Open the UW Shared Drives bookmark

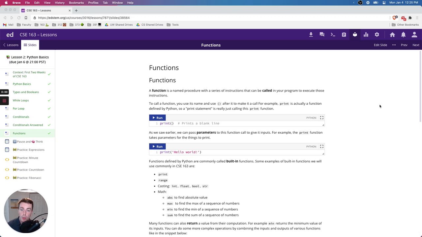(x=119, y=25)
